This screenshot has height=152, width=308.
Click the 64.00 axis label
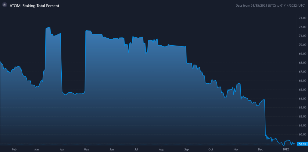click(x=303, y=99)
